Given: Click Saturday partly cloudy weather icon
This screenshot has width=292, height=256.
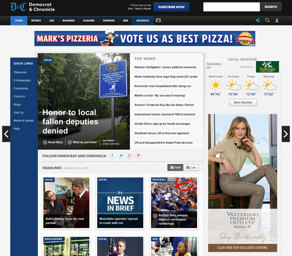Looking at the screenshot, I should (x=269, y=85).
